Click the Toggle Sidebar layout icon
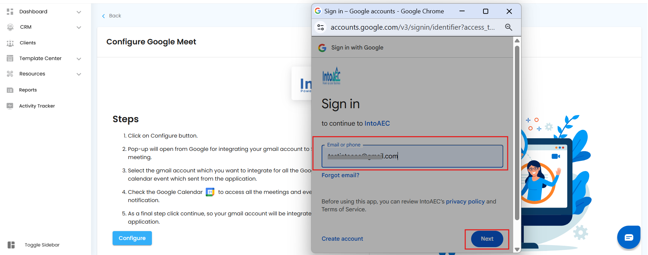Image resolution: width=648 pixels, height=255 pixels. point(11,245)
